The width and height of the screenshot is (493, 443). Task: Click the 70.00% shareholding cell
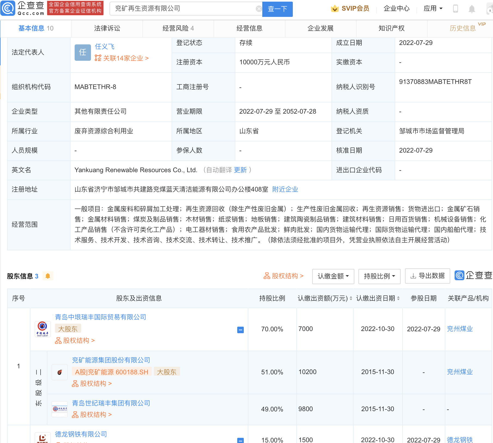tap(272, 329)
